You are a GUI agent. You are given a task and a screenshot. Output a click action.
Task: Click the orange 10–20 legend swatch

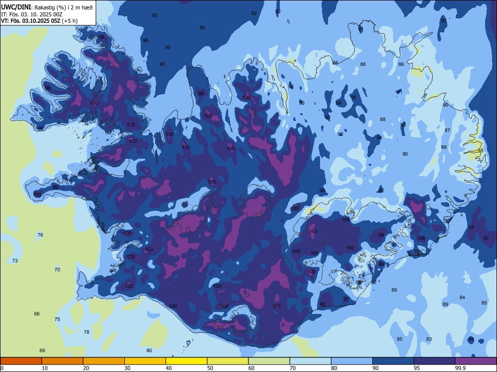pos(63,361)
